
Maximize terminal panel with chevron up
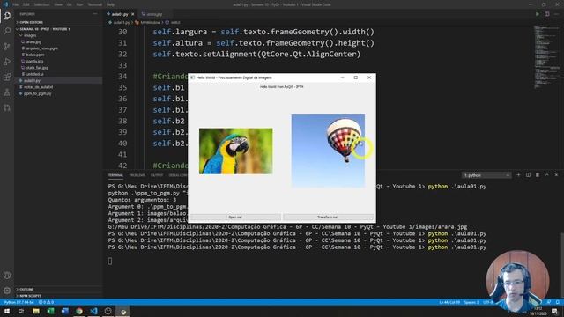pyautogui.click(x=546, y=175)
